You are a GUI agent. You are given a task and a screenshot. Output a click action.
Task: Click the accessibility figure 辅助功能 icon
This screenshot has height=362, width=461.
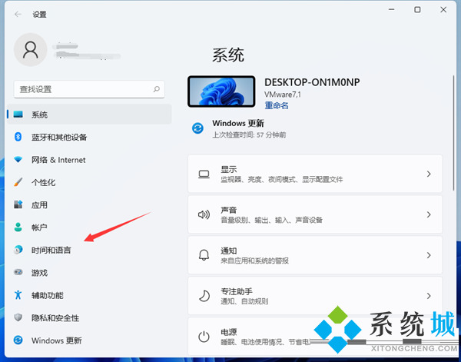tap(18, 294)
